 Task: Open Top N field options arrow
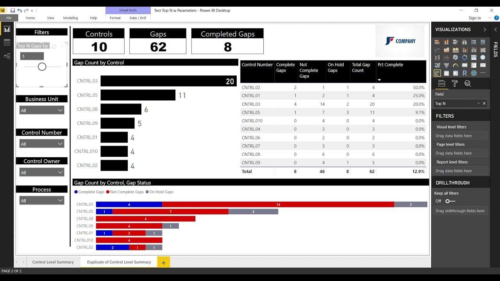tap(479, 103)
